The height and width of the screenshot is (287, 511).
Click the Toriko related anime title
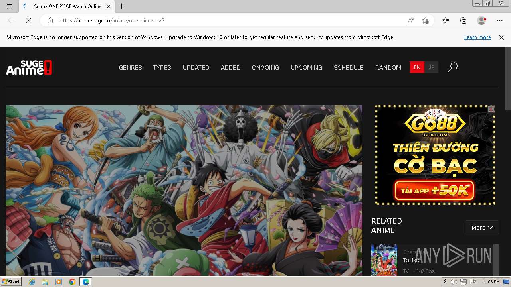click(x=411, y=260)
